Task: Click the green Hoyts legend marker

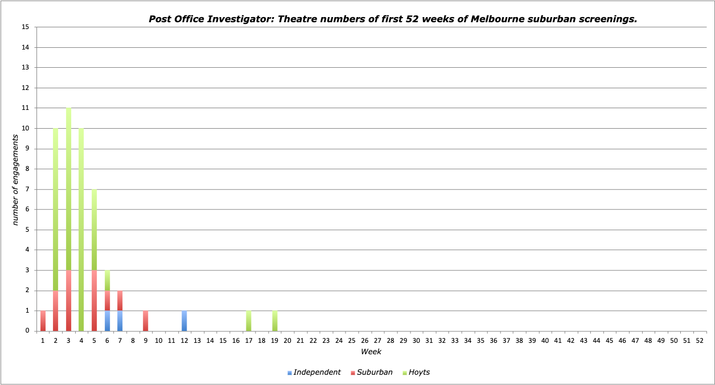Action: click(404, 372)
